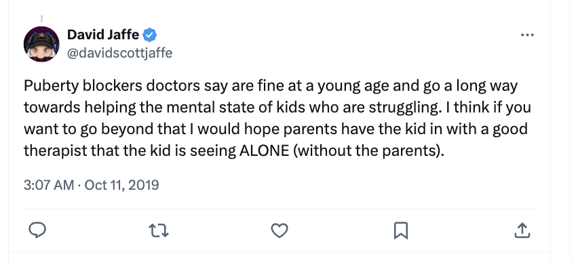Open the @davidscottjaffe handle link
578x267 pixels.
[x=120, y=53]
